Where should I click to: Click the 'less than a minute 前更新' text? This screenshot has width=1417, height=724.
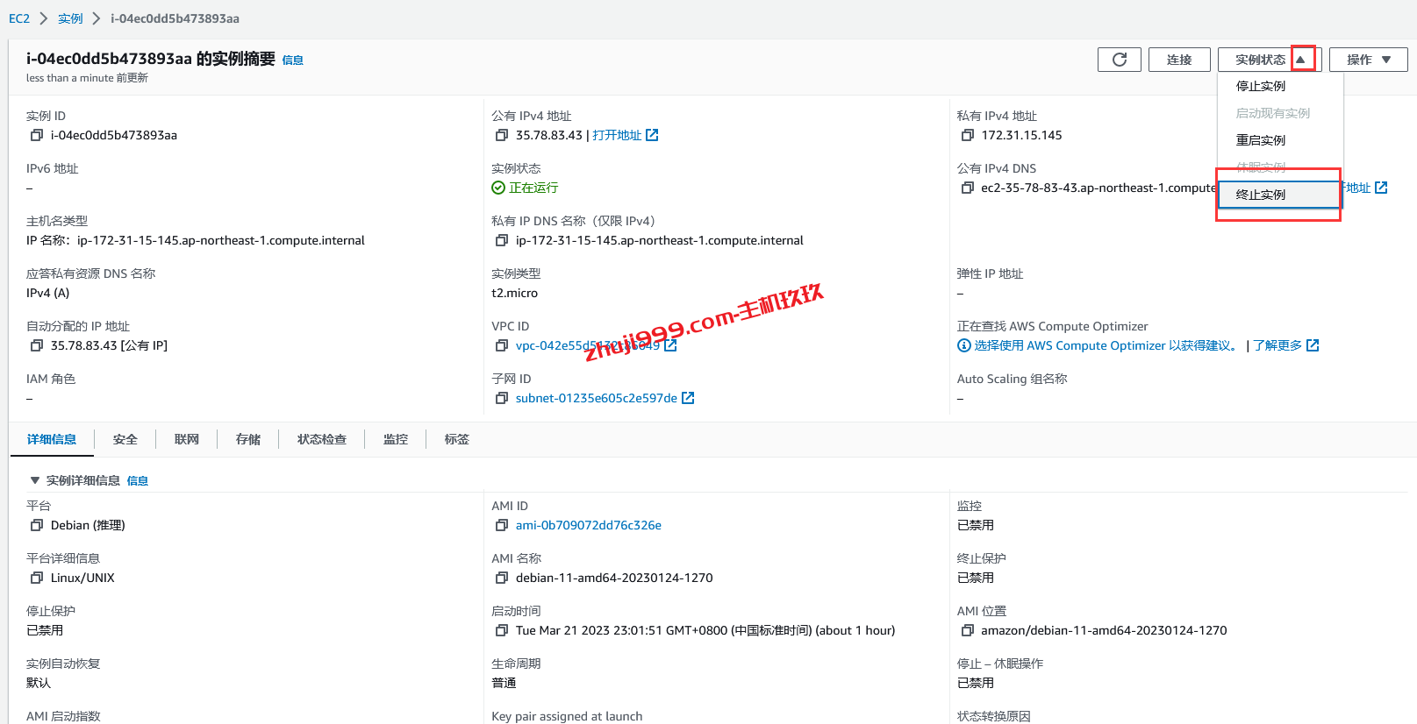pos(87,78)
